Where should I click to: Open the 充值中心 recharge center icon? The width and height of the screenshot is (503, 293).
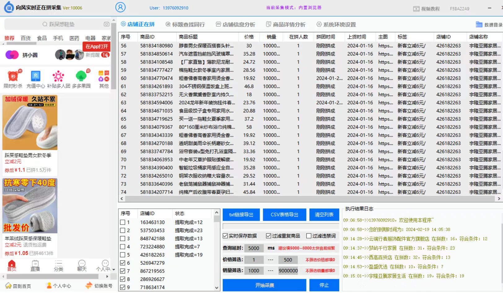point(36,76)
